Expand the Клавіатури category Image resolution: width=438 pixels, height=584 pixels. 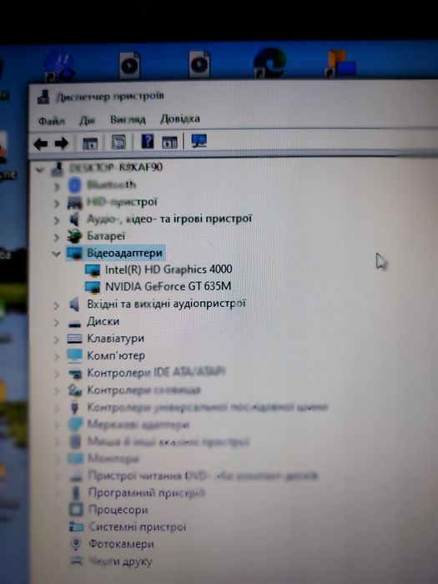57,340
